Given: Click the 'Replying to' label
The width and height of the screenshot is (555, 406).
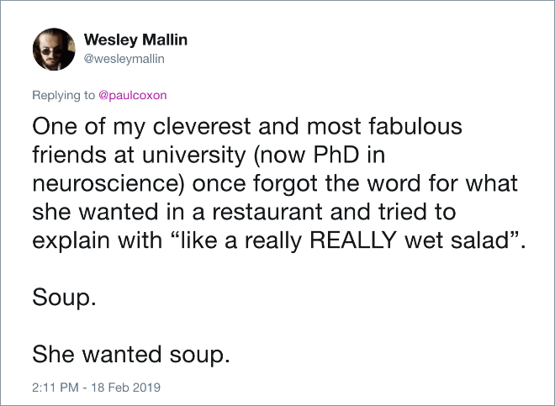Looking at the screenshot, I should click(64, 95).
